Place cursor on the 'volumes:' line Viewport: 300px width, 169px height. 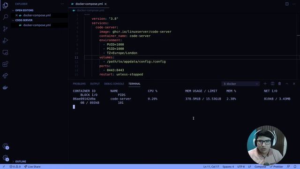tap(106, 57)
